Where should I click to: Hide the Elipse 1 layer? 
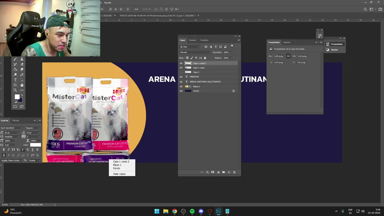click(181, 86)
